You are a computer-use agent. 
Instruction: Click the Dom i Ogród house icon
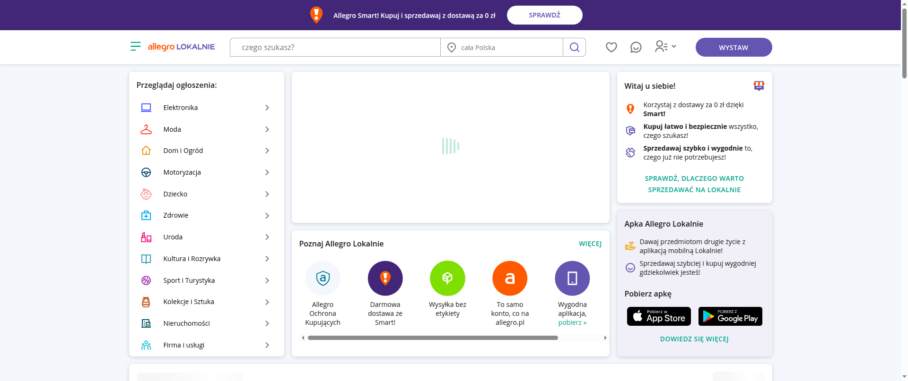(x=146, y=151)
